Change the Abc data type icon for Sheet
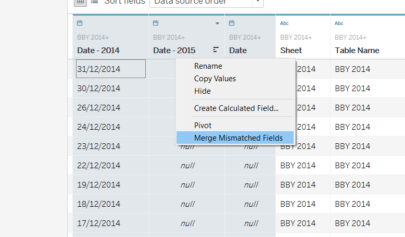The height and width of the screenshot is (237, 405). tap(284, 23)
